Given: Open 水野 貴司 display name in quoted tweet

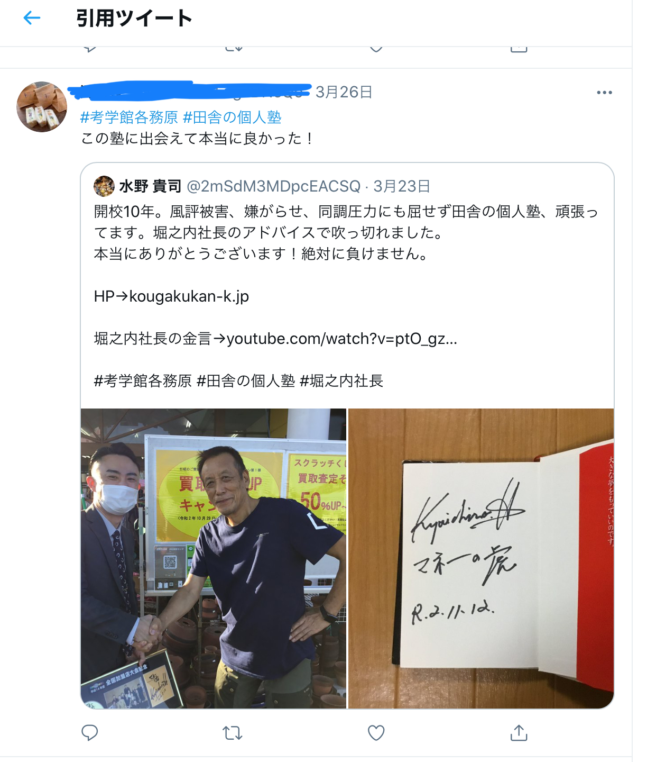Looking at the screenshot, I should click(x=151, y=186).
